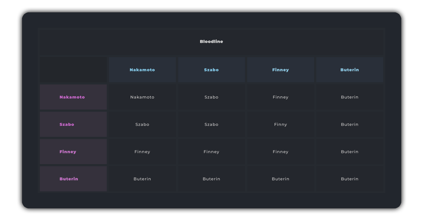Viewport: 423px width, 221px height.
Task: Select the Finney row header
Action: pyautogui.click(x=73, y=152)
